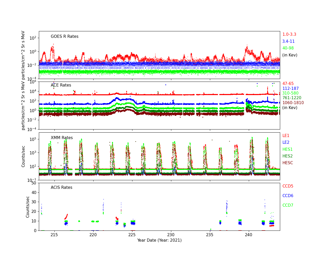The image size is (311, 259).
Task: Select the HES2 legend label
Action: [x=287, y=156]
